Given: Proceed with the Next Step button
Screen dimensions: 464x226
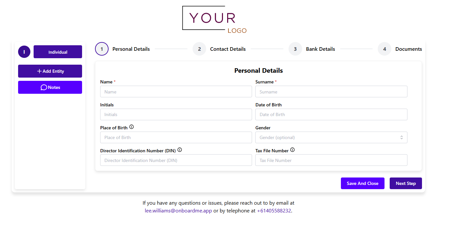Looking at the screenshot, I should [406, 183].
